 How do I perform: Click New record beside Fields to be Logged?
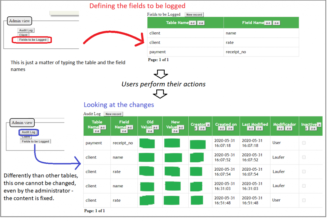[194, 15]
